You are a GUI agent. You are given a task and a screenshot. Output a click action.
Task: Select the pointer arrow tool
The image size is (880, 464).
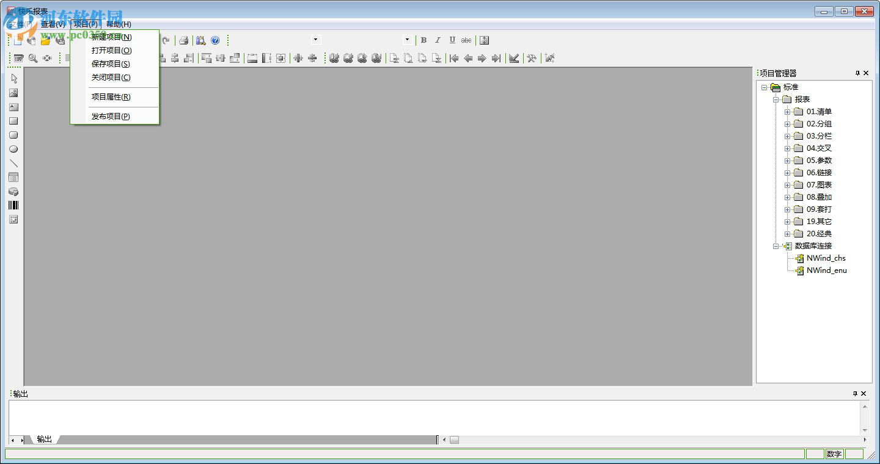(13, 79)
